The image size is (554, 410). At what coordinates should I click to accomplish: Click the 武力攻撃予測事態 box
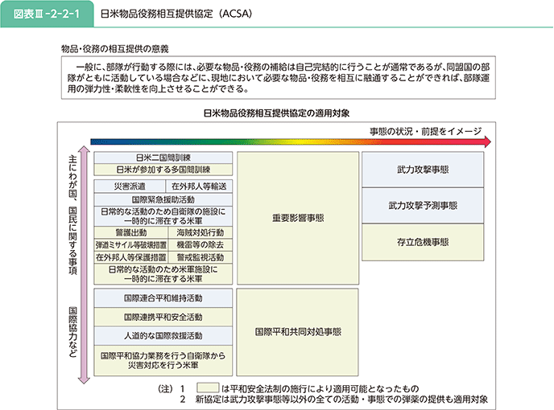(423, 206)
